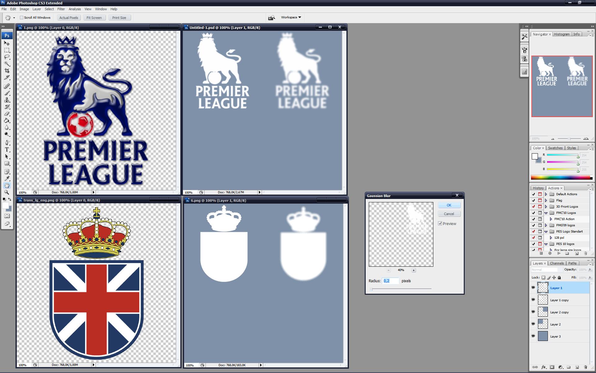The height and width of the screenshot is (373, 596).
Task: Select the Healing Brush tool
Action: click(x=7, y=86)
